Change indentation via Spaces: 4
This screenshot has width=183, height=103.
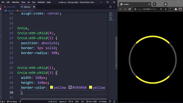pos(63,102)
